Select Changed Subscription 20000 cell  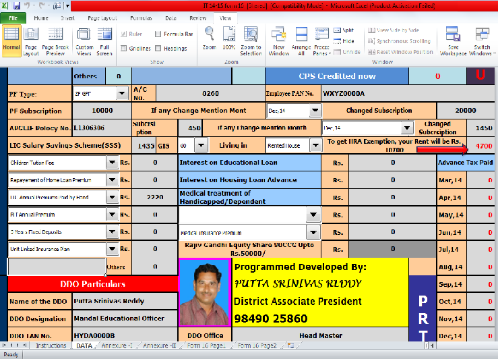[x=466, y=111]
